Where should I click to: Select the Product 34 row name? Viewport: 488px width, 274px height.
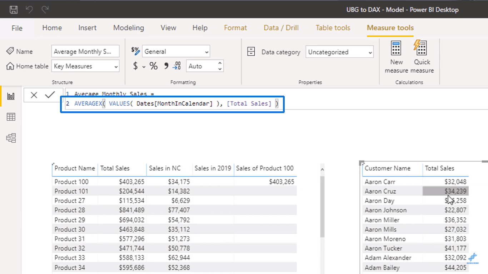70,267
